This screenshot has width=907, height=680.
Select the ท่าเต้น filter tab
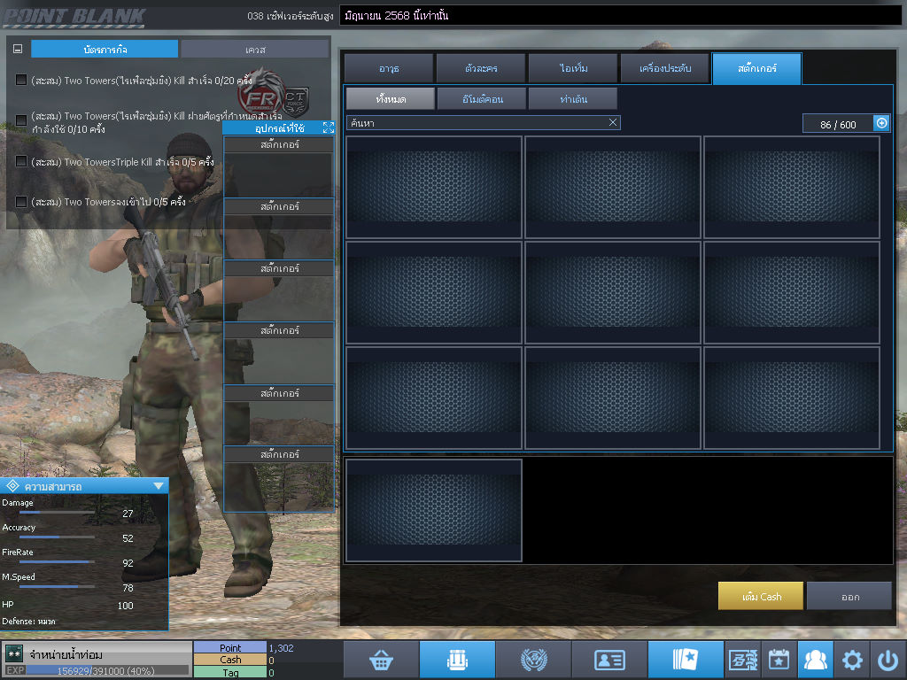[573, 99]
